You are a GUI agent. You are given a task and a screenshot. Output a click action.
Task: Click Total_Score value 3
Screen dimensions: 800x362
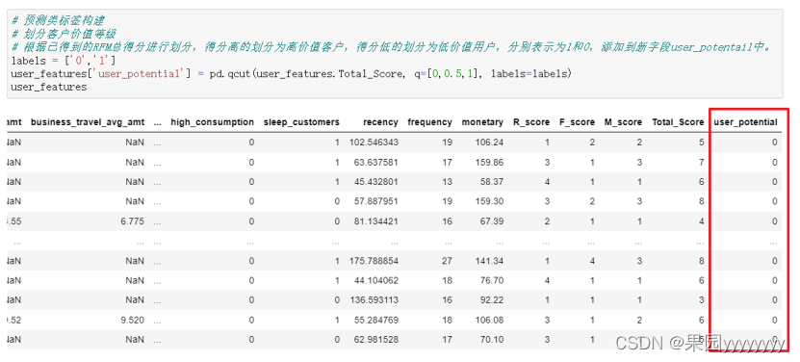(702, 300)
